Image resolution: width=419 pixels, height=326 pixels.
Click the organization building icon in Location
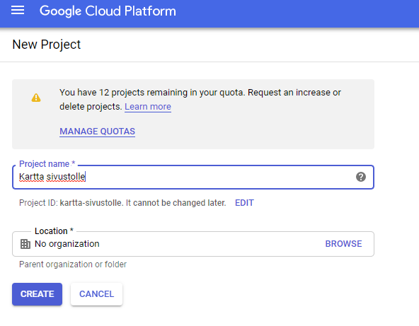[25, 244]
